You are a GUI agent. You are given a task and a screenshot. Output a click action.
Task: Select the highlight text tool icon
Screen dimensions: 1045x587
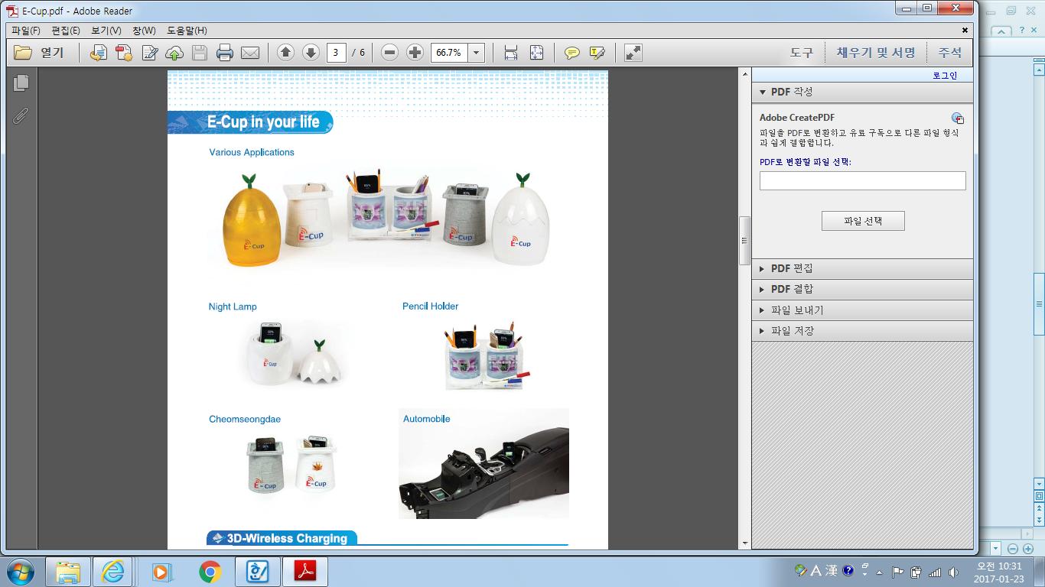[597, 53]
